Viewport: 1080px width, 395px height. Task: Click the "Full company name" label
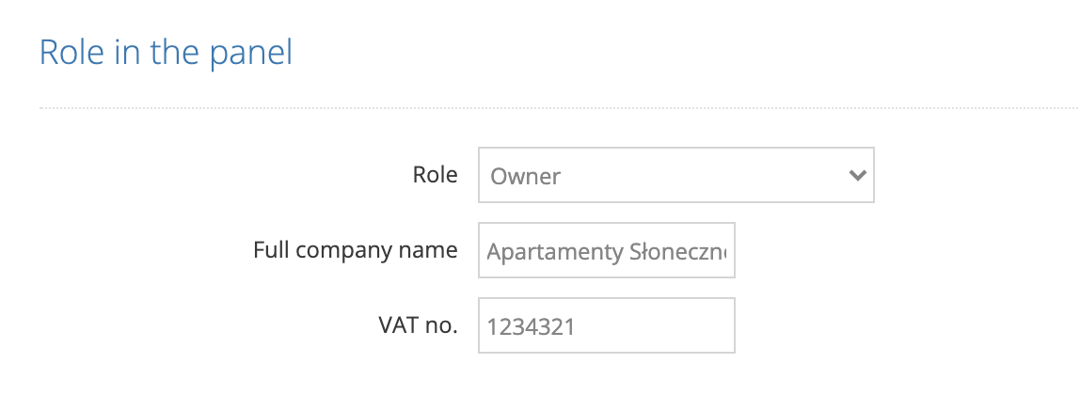[356, 251]
